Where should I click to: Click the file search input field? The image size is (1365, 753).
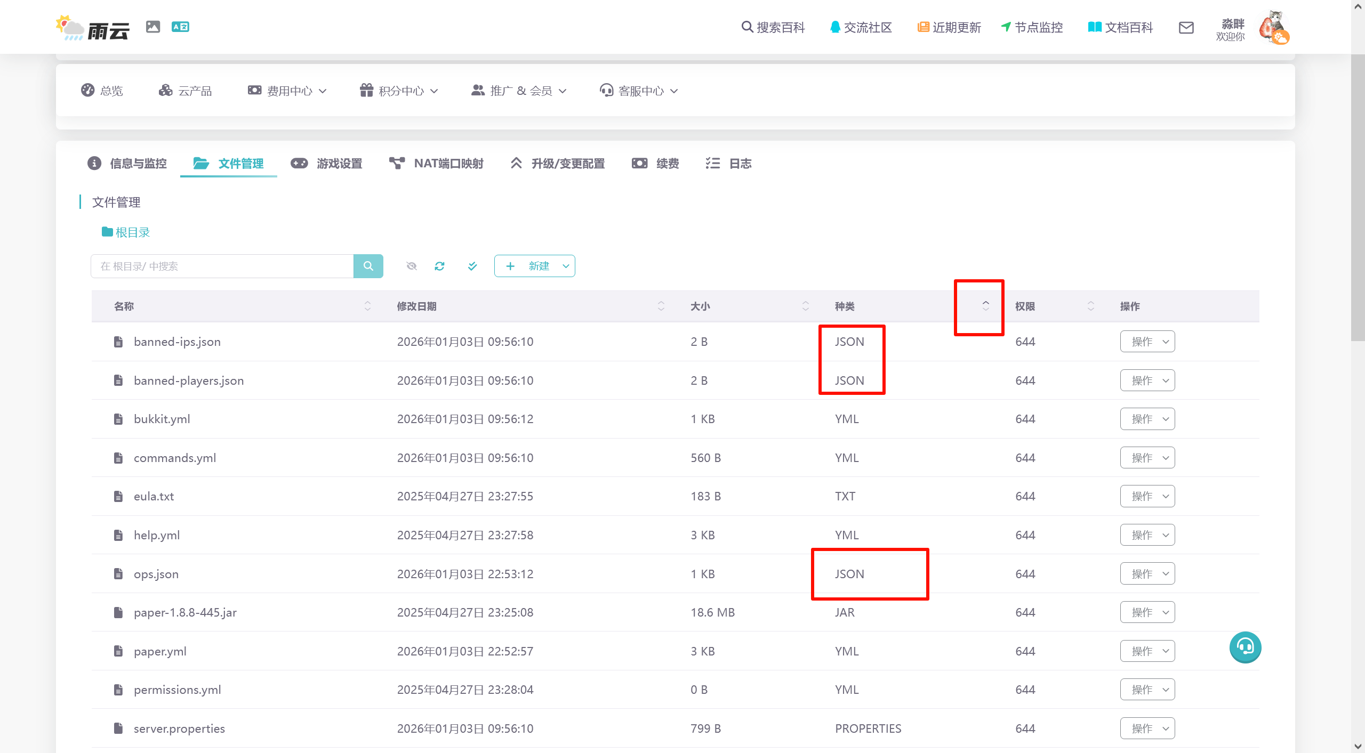tap(222, 266)
